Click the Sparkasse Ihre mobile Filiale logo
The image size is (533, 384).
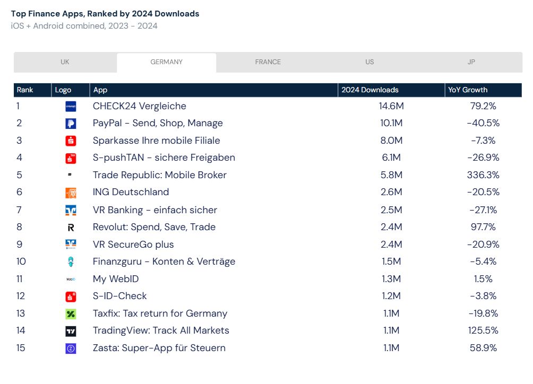click(x=71, y=141)
